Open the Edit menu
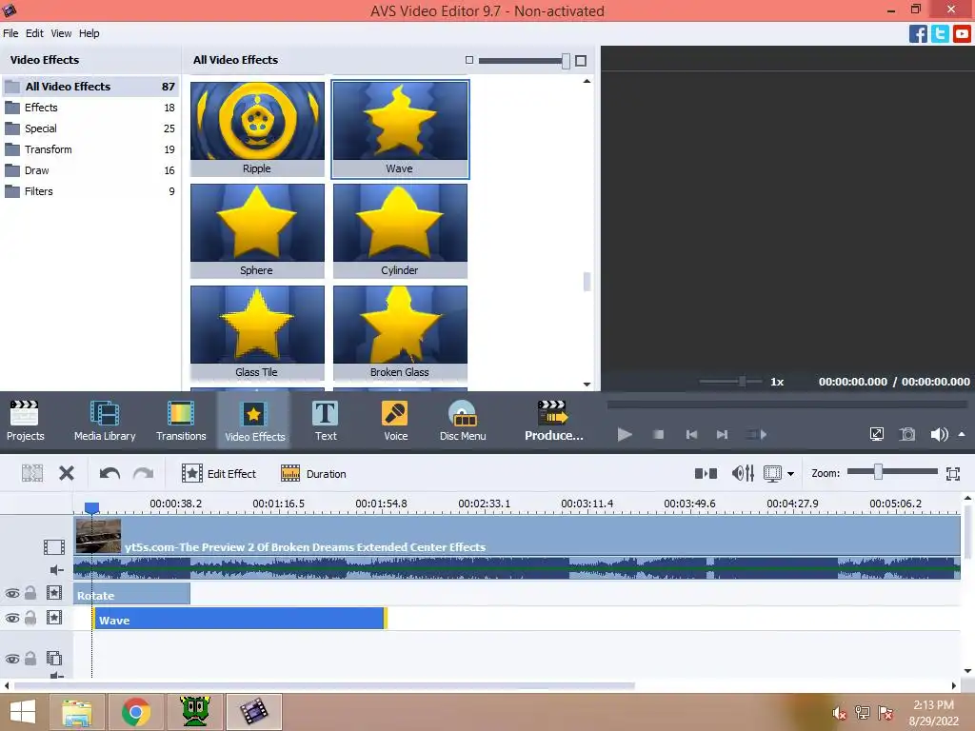The width and height of the screenshot is (975, 731). click(34, 33)
